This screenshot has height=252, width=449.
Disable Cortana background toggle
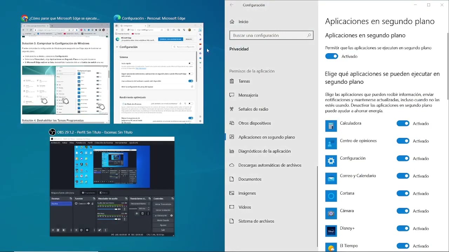coord(403,194)
